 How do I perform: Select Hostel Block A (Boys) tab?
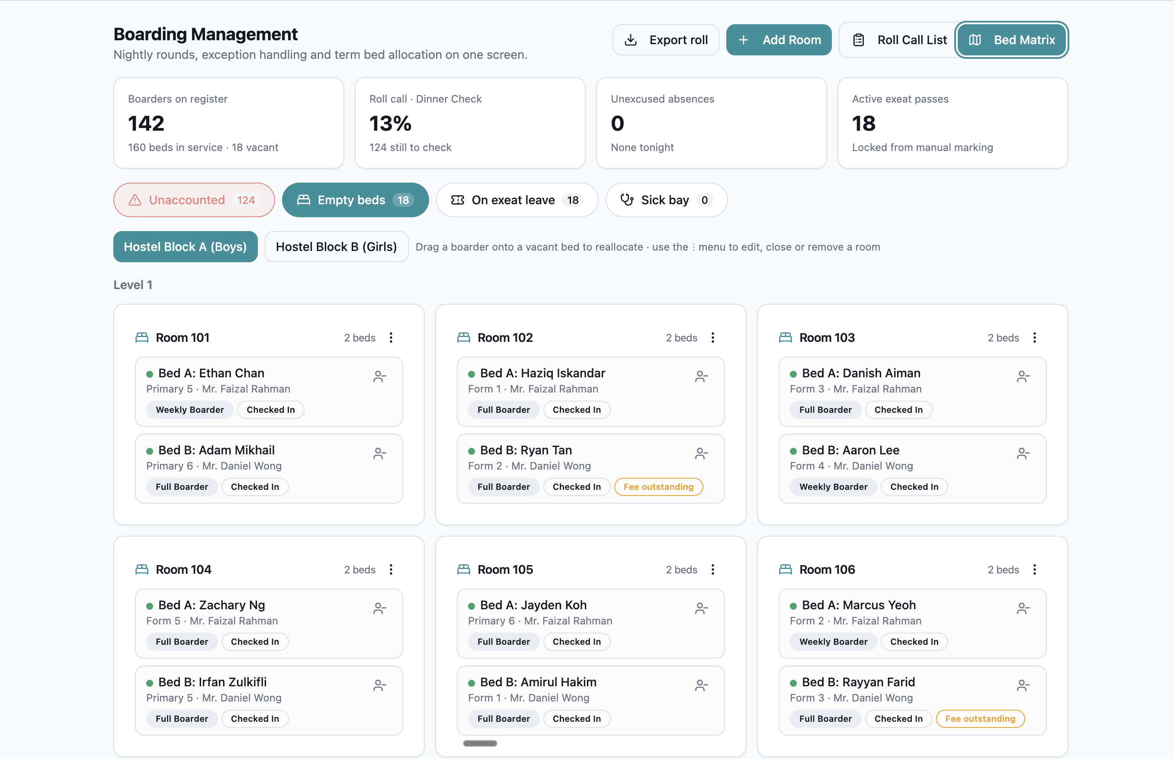(185, 247)
